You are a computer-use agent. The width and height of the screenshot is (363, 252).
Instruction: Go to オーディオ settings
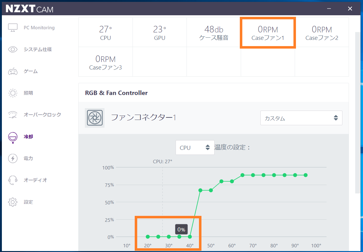point(36,180)
